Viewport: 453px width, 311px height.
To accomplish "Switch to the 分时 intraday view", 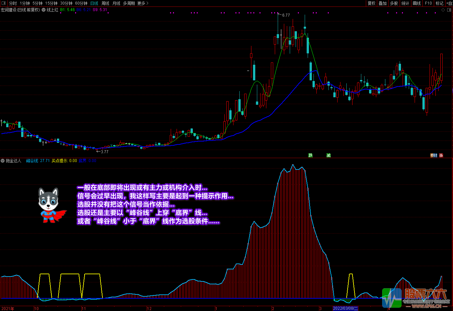I will 13,3.
